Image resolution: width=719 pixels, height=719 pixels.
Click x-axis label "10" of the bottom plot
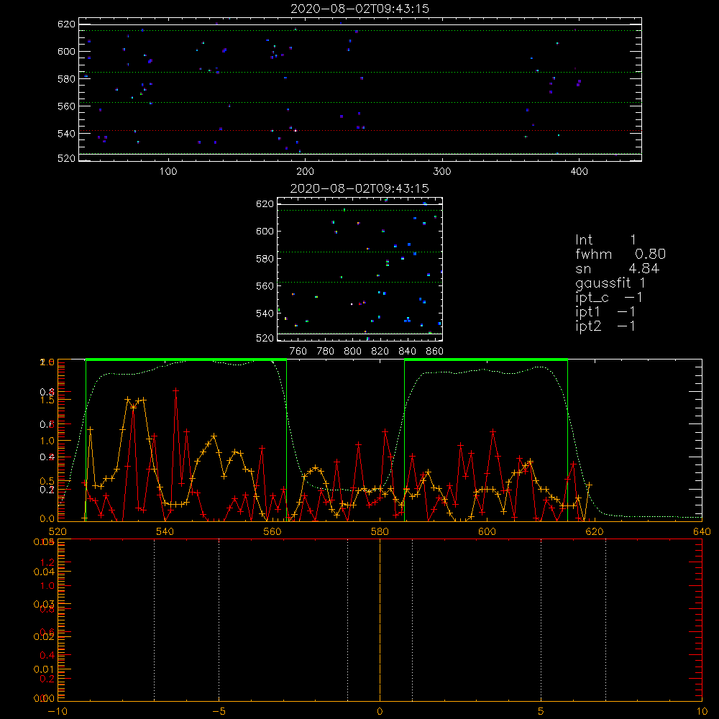(x=702, y=712)
